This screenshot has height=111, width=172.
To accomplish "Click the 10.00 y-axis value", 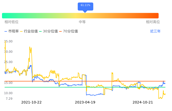I will [8, 93].
